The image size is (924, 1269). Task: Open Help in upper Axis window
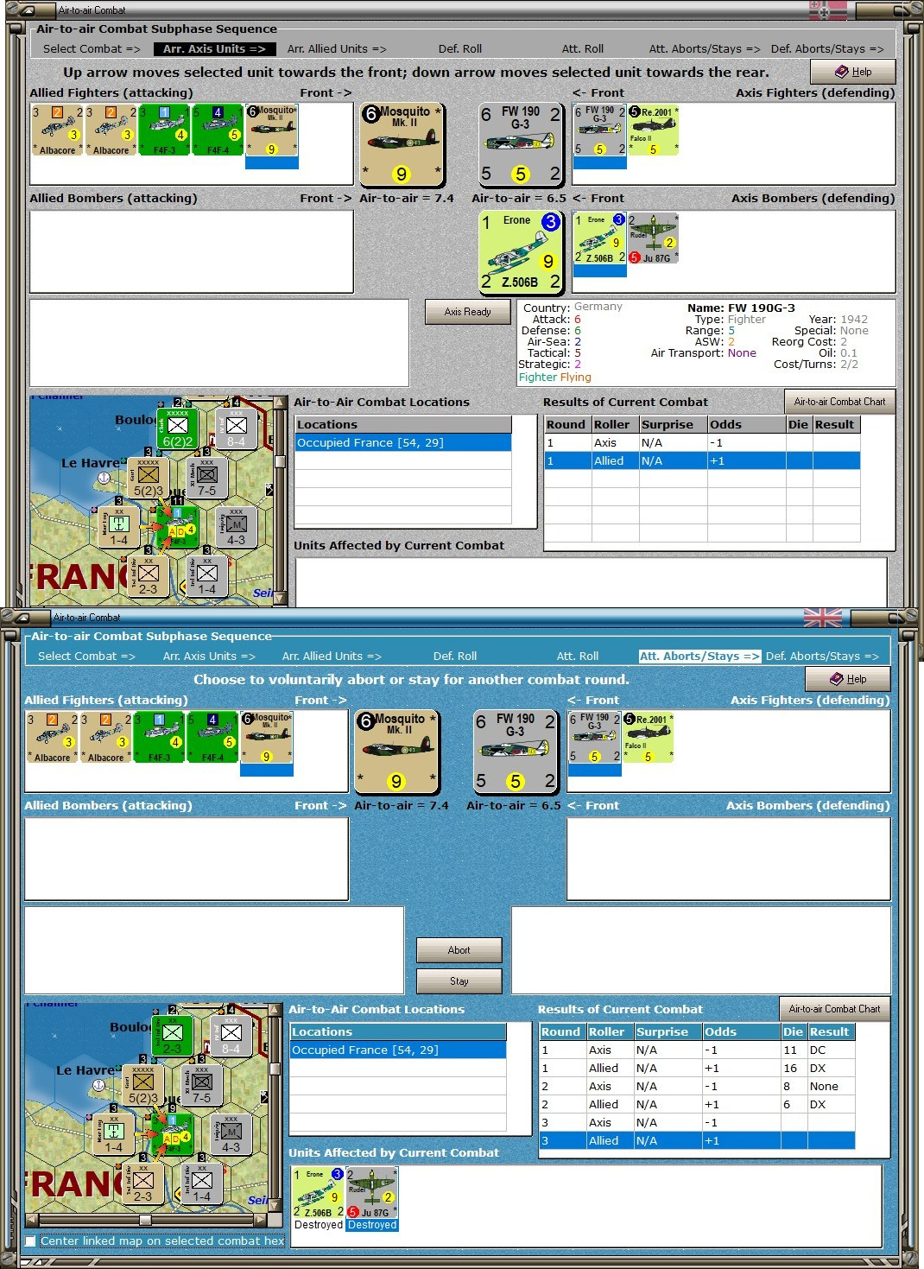[852, 72]
